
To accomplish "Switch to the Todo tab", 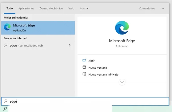I will click(9, 9).
